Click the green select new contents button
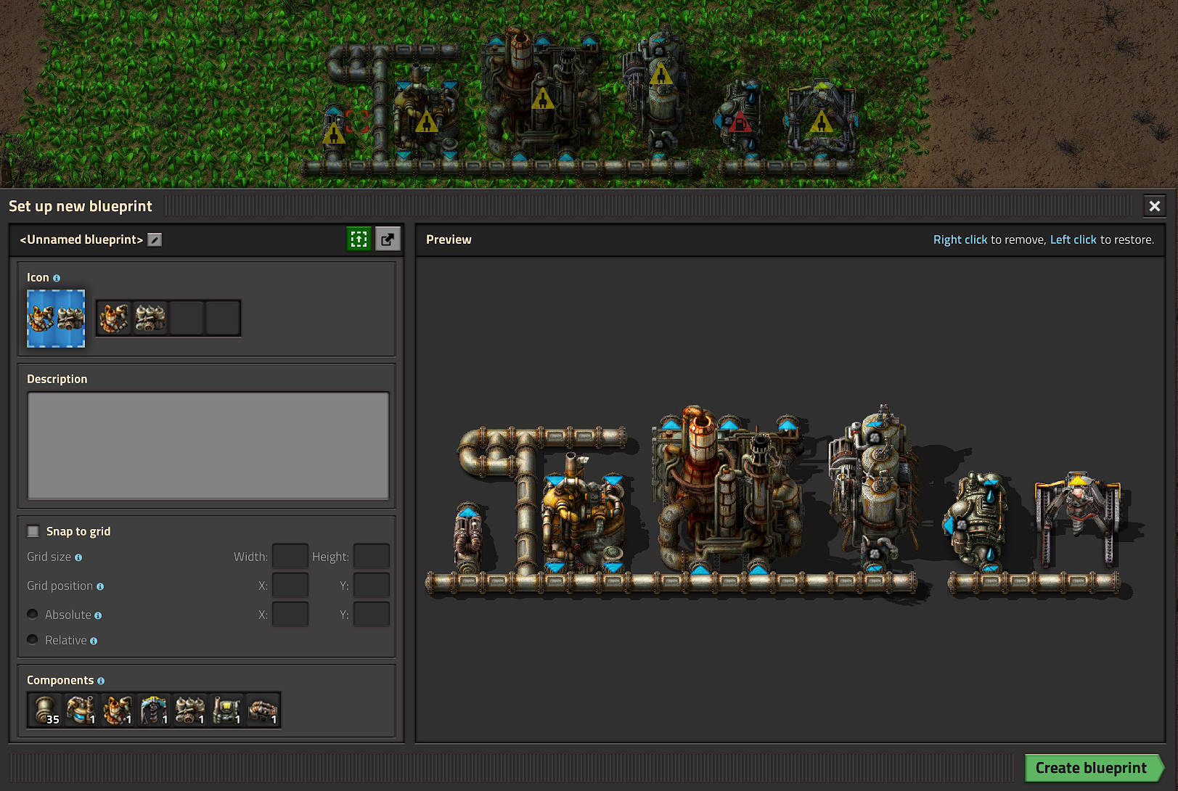The width and height of the screenshot is (1178, 791). pos(359,239)
